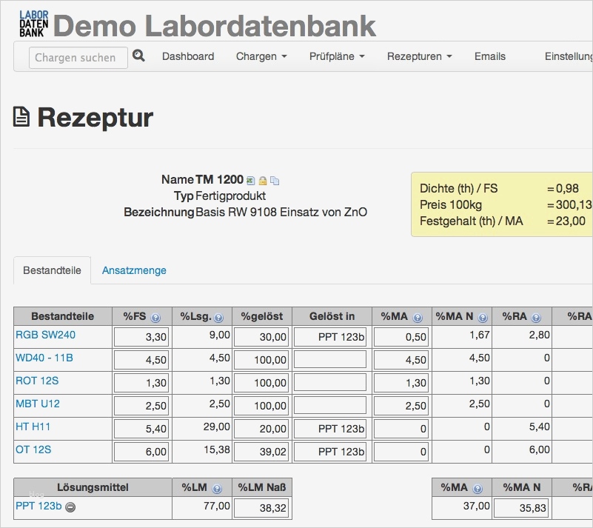Open Einstellungen in the navbar
Screen dimensions: 593x528
pos(569,56)
